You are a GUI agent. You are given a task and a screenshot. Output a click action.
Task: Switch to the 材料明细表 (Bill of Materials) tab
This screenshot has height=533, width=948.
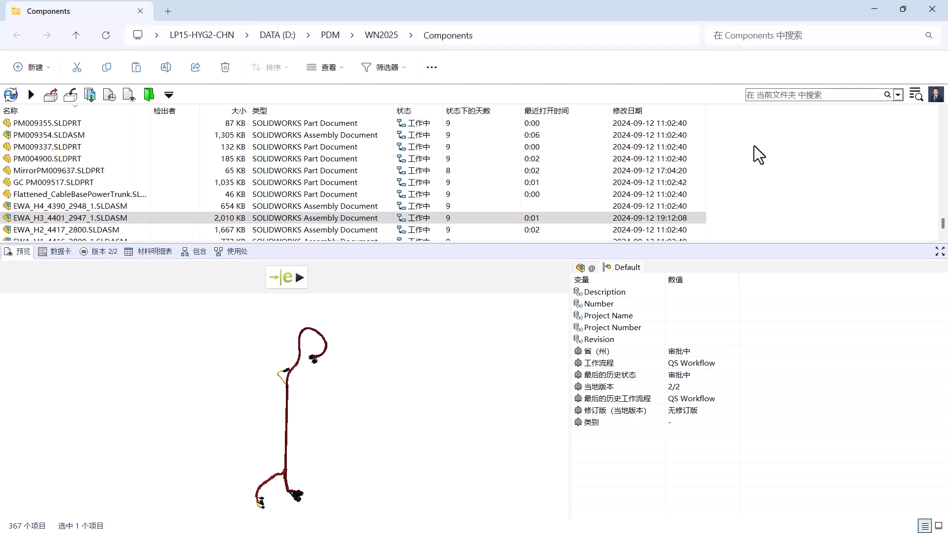(x=148, y=252)
